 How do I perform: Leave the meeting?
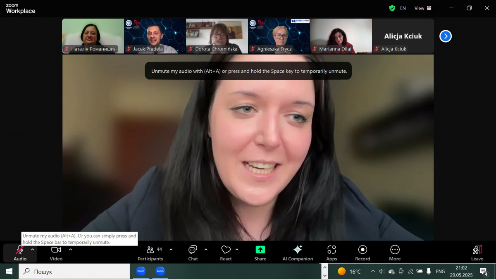point(477,252)
